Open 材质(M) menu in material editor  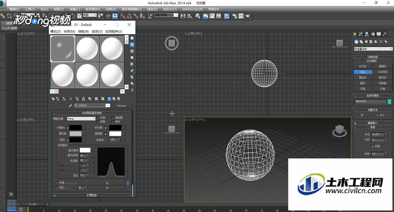click(69, 31)
